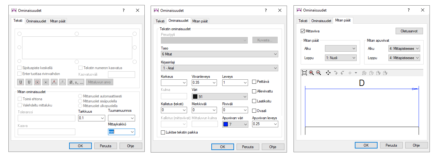Open the Tarkkuus dropdown showing 0.1
The image size is (437, 160).
[x=92, y=118]
